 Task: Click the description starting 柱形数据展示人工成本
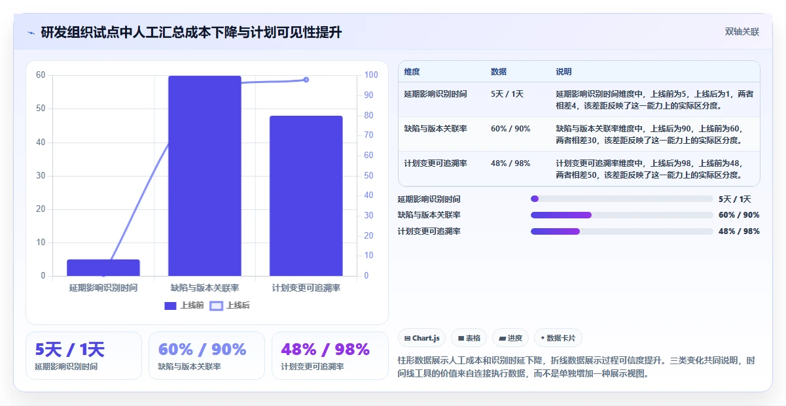[577, 367]
